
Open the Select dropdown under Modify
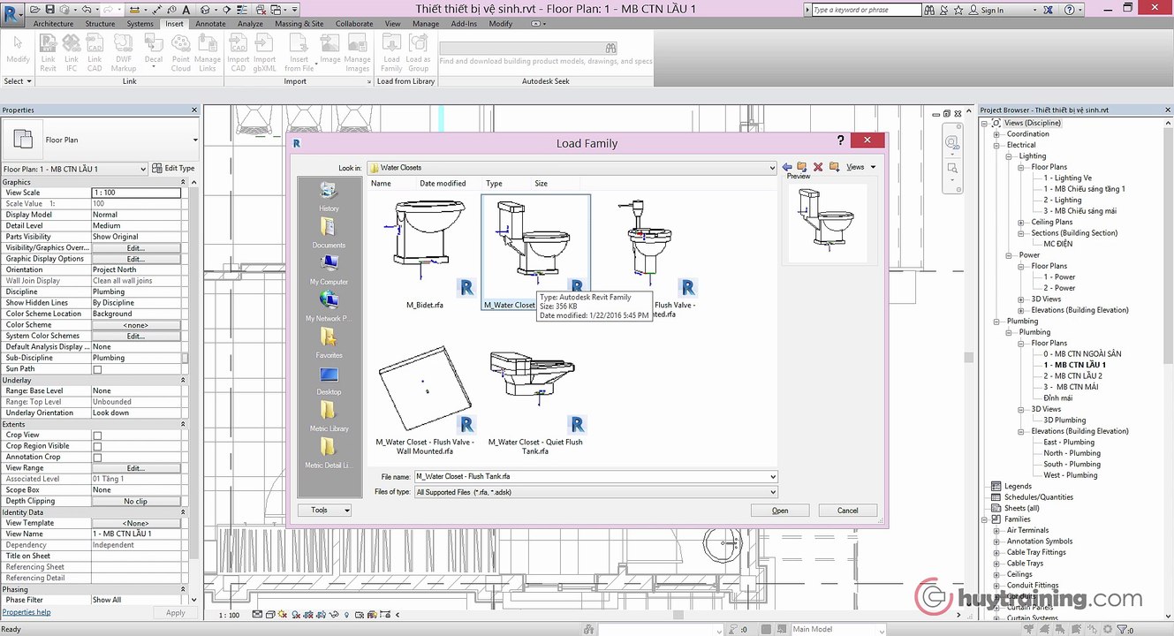pos(17,81)
